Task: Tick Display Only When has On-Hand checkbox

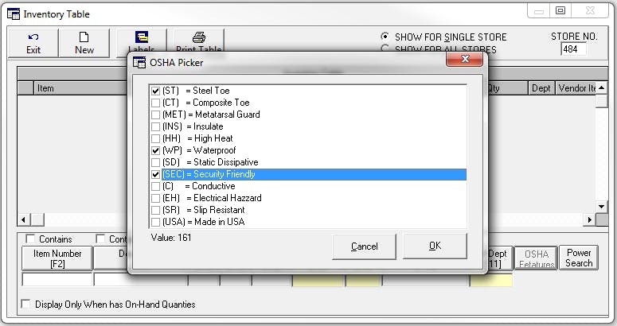Action: 25,304
